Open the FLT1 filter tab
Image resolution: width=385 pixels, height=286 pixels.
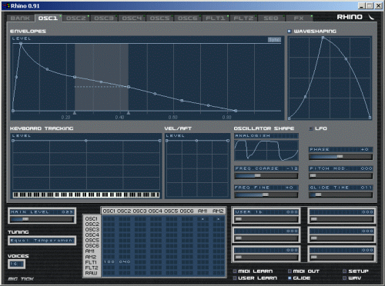coord(216,18)
